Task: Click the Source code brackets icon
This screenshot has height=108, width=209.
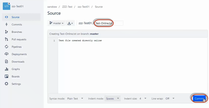Action: pyautogui.click(x=6, y=17)
